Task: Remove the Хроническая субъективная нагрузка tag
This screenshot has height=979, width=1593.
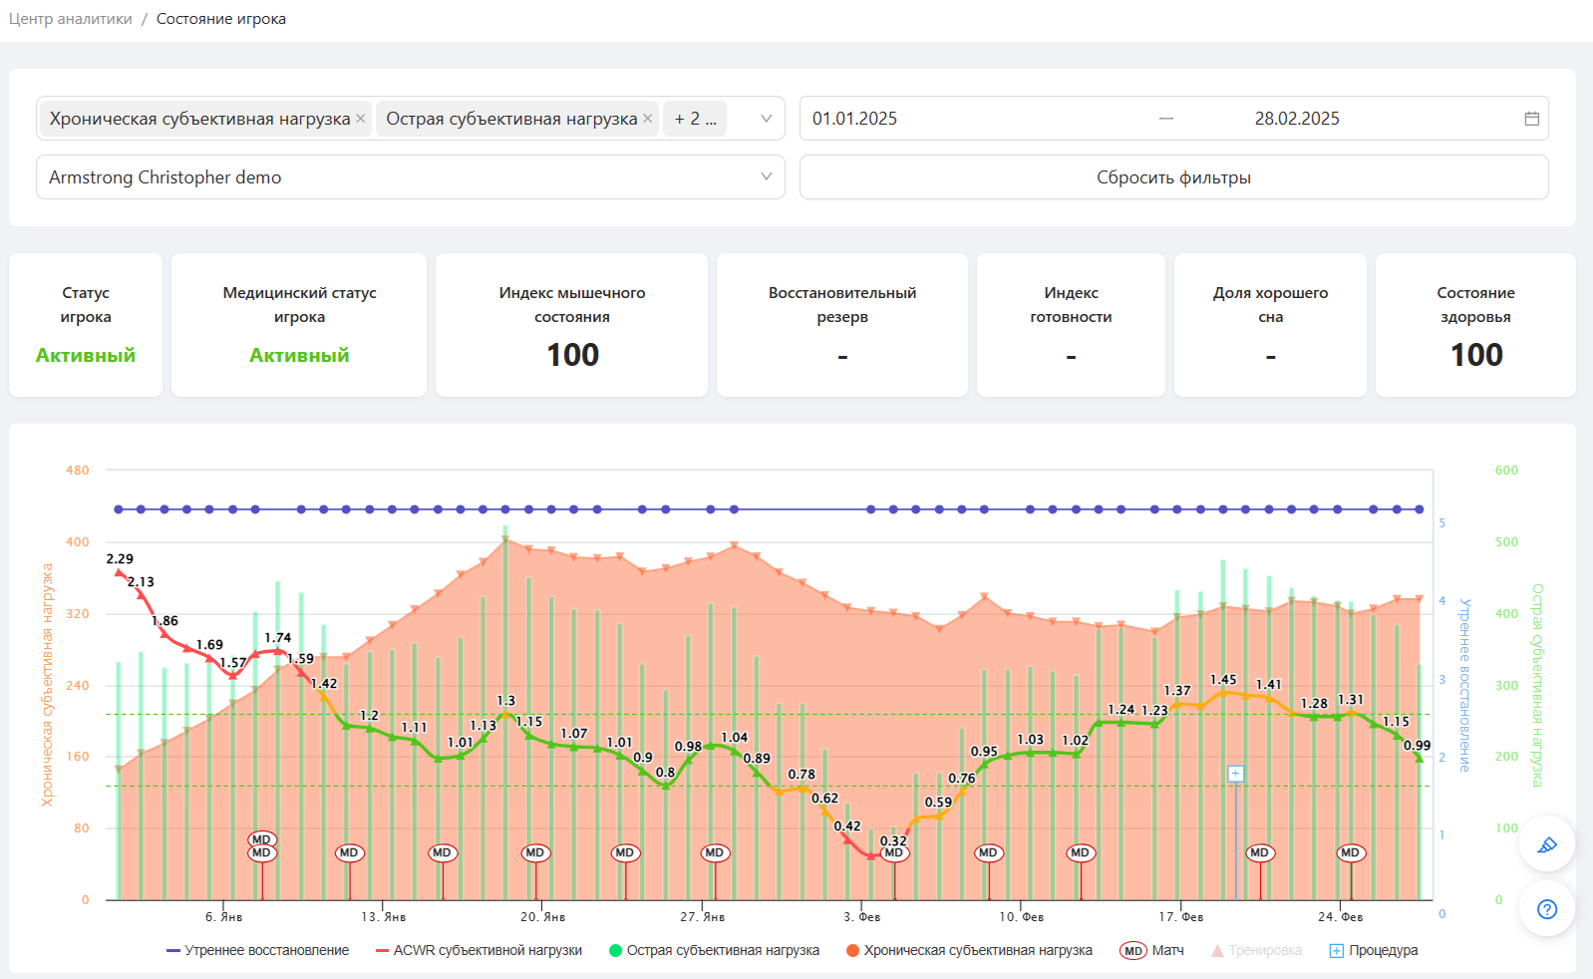Action: point(360,119)
